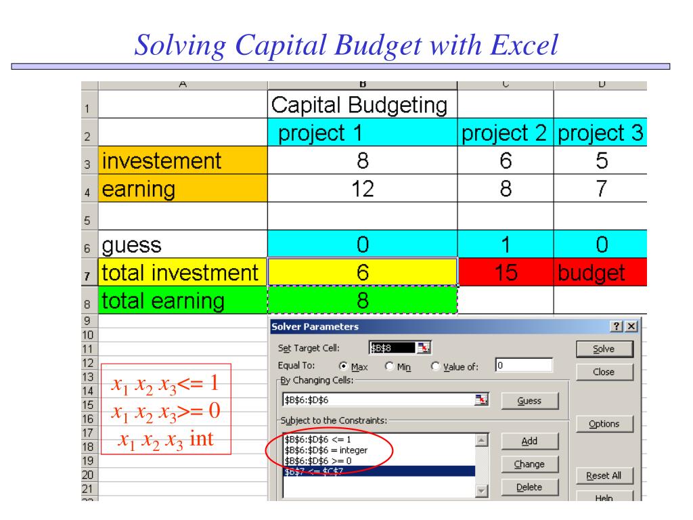Select the Min radio button
The height and width of the screenshot is (520, 693).
[389, 366]
